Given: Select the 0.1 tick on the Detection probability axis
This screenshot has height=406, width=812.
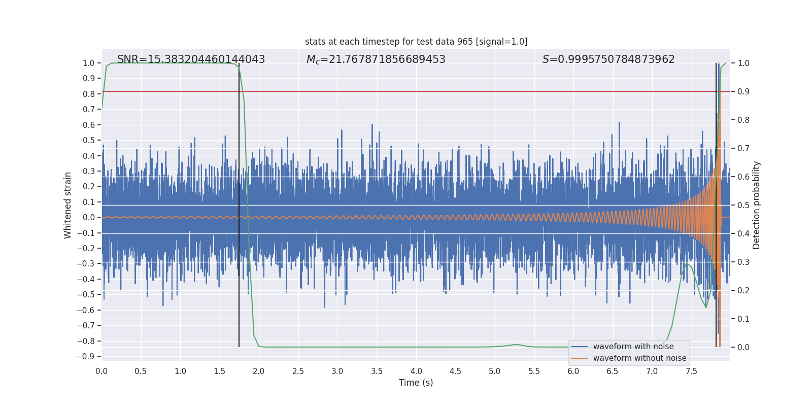Looking at the screenshot, I should 743,319.
